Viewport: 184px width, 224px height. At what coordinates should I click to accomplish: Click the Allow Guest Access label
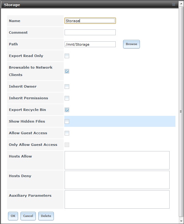[28, 133]
